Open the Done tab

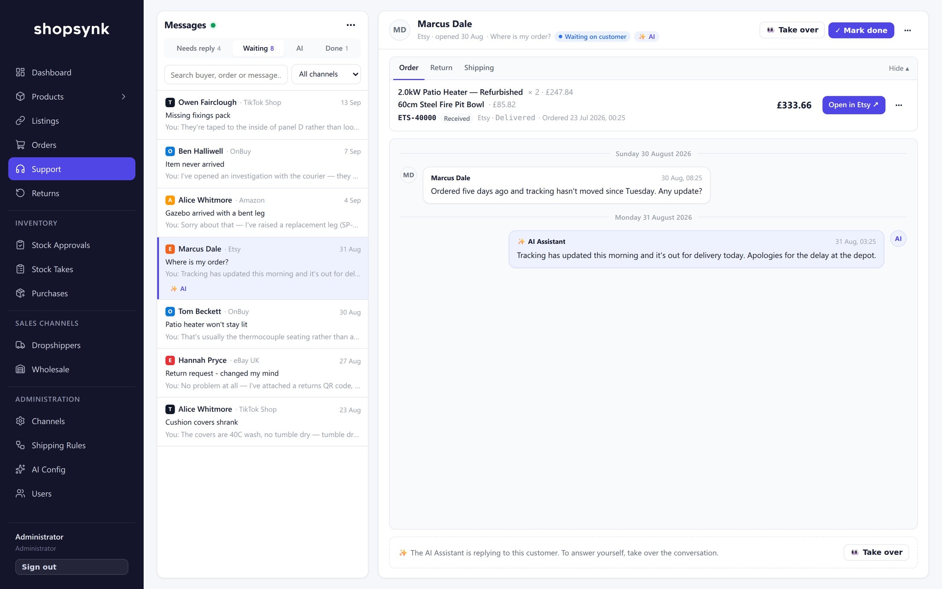pyautogui.click(x=336, y=48)
